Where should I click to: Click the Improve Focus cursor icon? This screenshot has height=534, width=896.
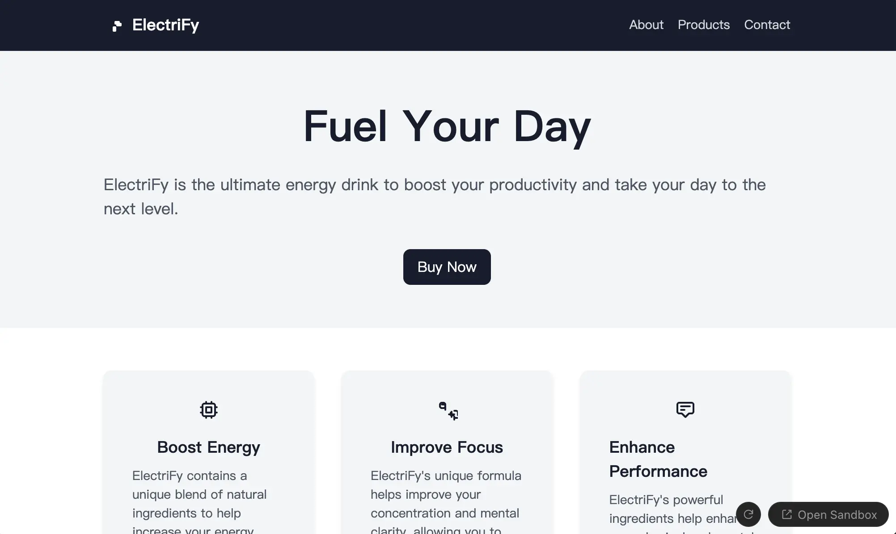[x=447, y=410]
